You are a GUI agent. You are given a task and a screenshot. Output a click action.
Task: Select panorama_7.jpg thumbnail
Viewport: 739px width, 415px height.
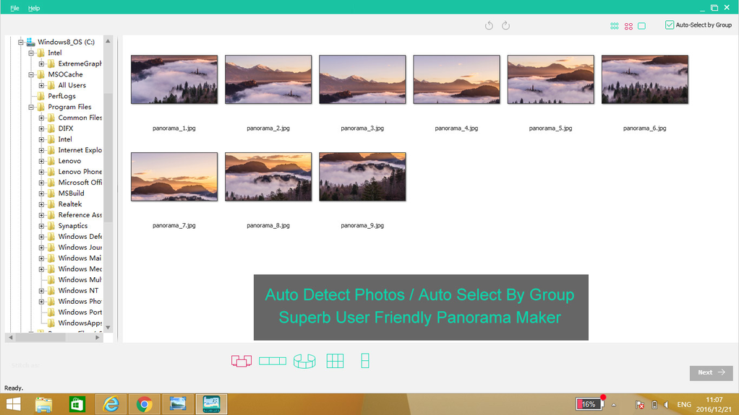point(174,176)
